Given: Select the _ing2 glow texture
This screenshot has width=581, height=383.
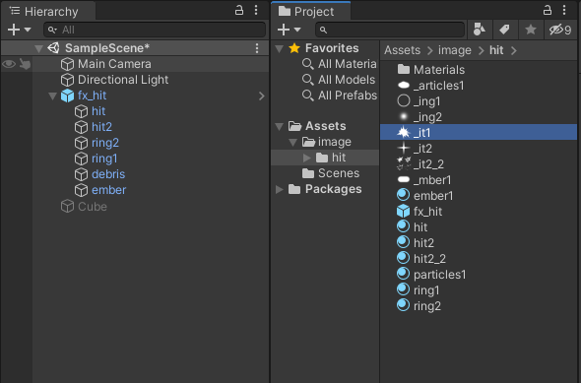Looking at the screenshot, I should point(427,117).
